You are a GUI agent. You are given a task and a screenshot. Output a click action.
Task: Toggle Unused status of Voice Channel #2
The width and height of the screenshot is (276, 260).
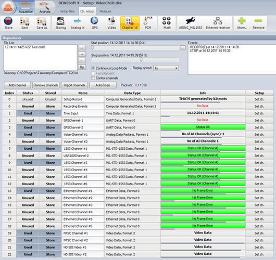tap(28, 141)
